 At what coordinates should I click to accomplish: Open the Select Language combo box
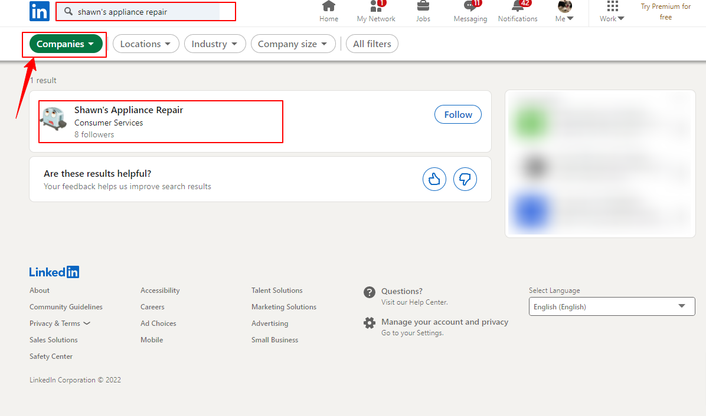click(612, 307)
